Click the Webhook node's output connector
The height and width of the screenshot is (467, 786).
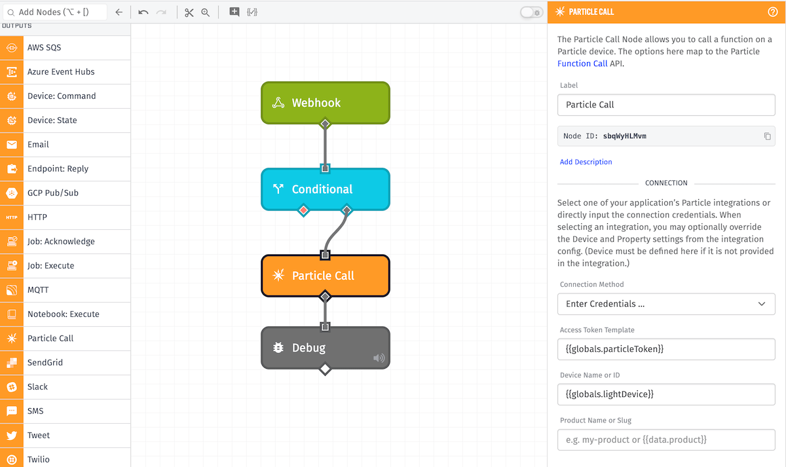tap(325, 124)
